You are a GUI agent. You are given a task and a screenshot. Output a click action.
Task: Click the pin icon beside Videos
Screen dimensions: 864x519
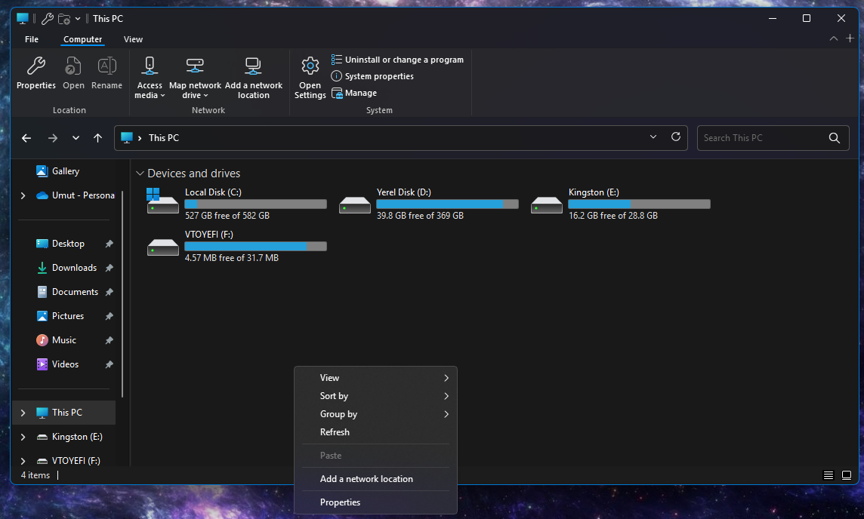109,365
